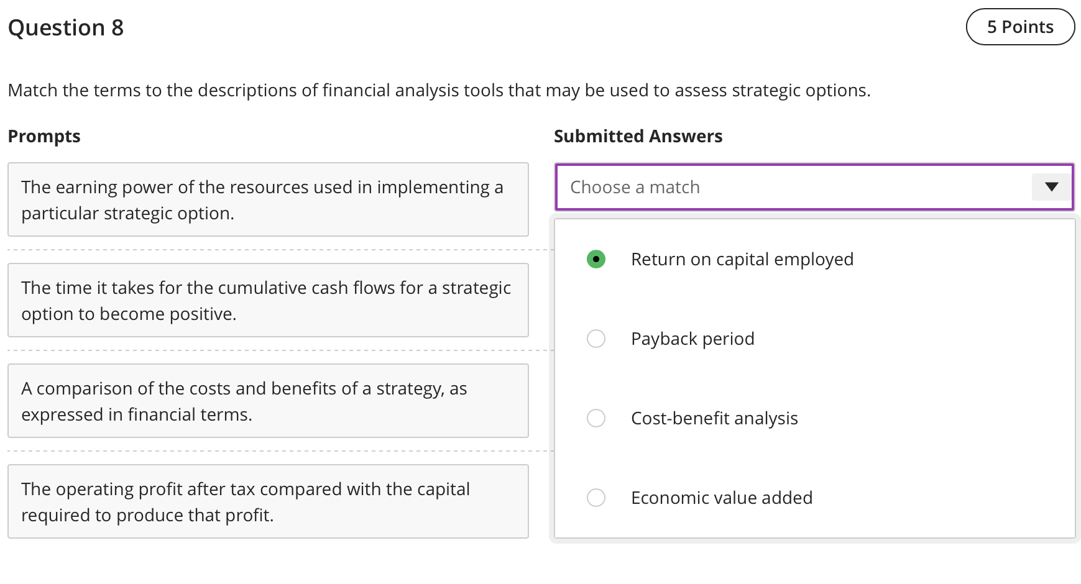Click the Economic value added option label
The height and width of the screenshot is (584, 1081).
pos(722,498)
